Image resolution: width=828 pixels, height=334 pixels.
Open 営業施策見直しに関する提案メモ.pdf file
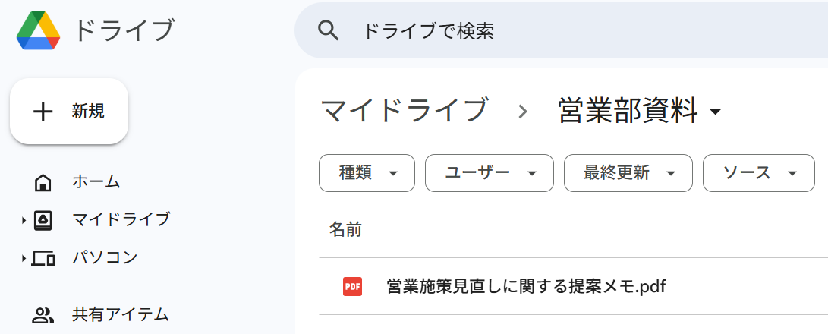(x=526, y=286)
